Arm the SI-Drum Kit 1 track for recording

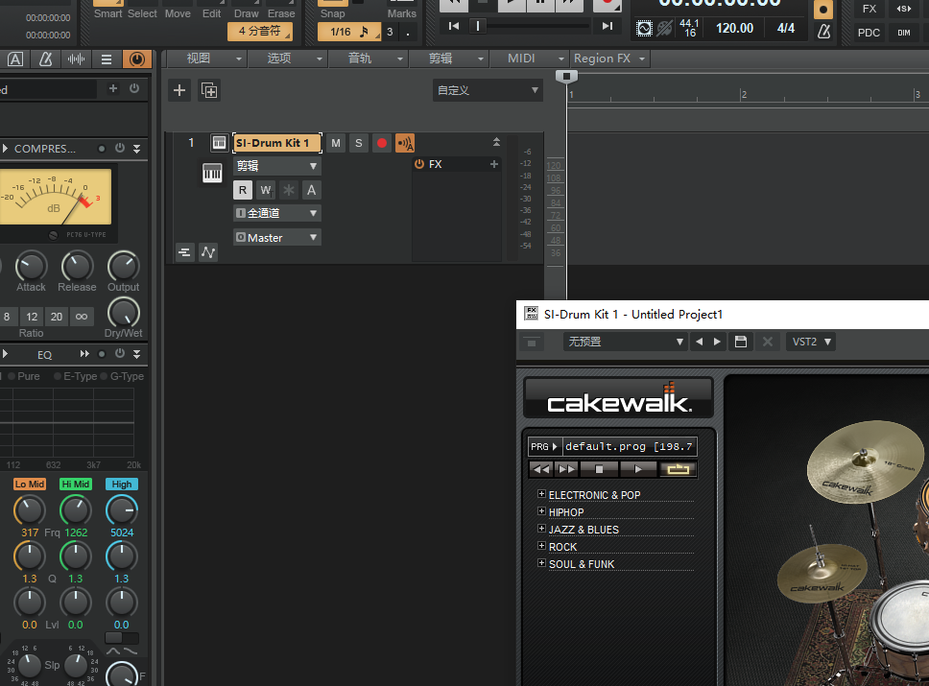pos(382,143)
